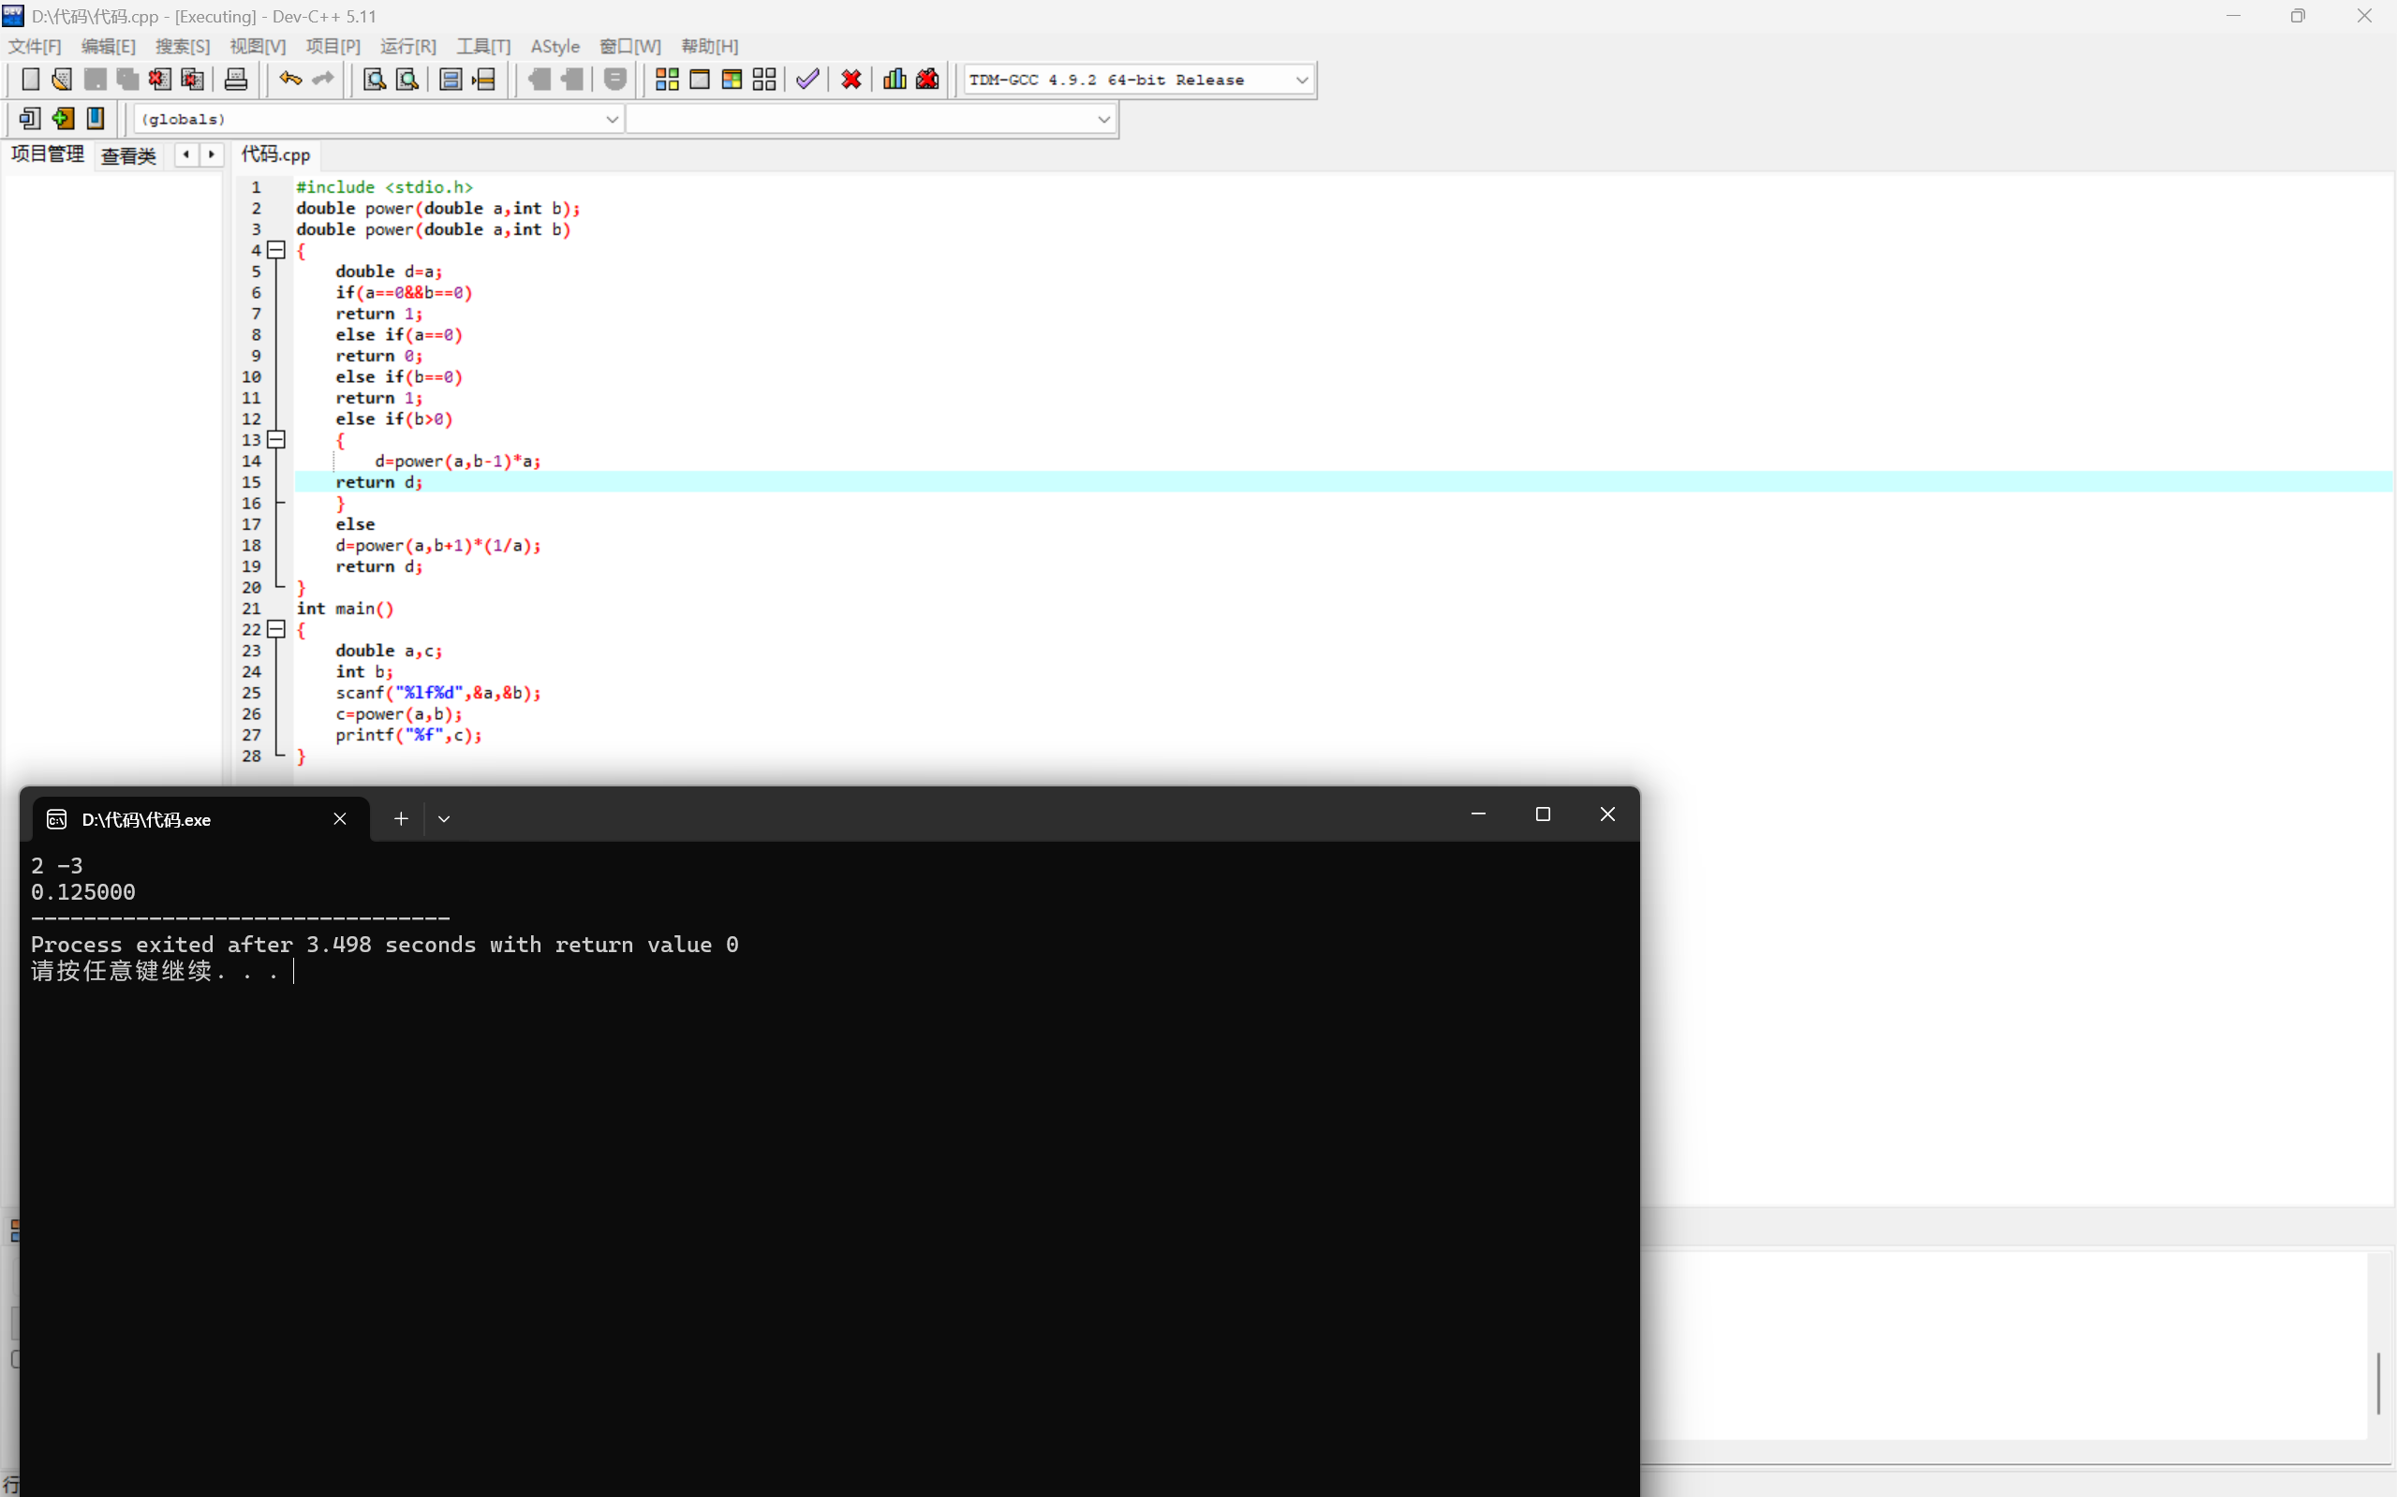Switch to the 查看类 tab
This screenshot has height=1497, width=2397.
[128, 155]
